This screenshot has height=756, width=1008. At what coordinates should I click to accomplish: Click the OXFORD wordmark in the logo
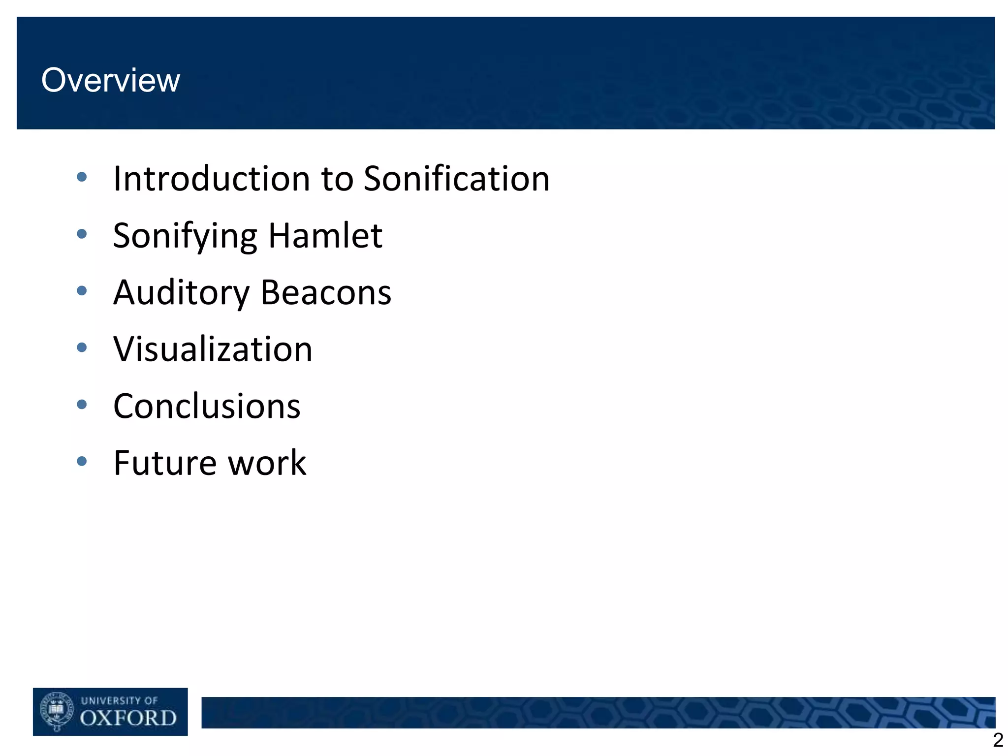tap(128, 718)
